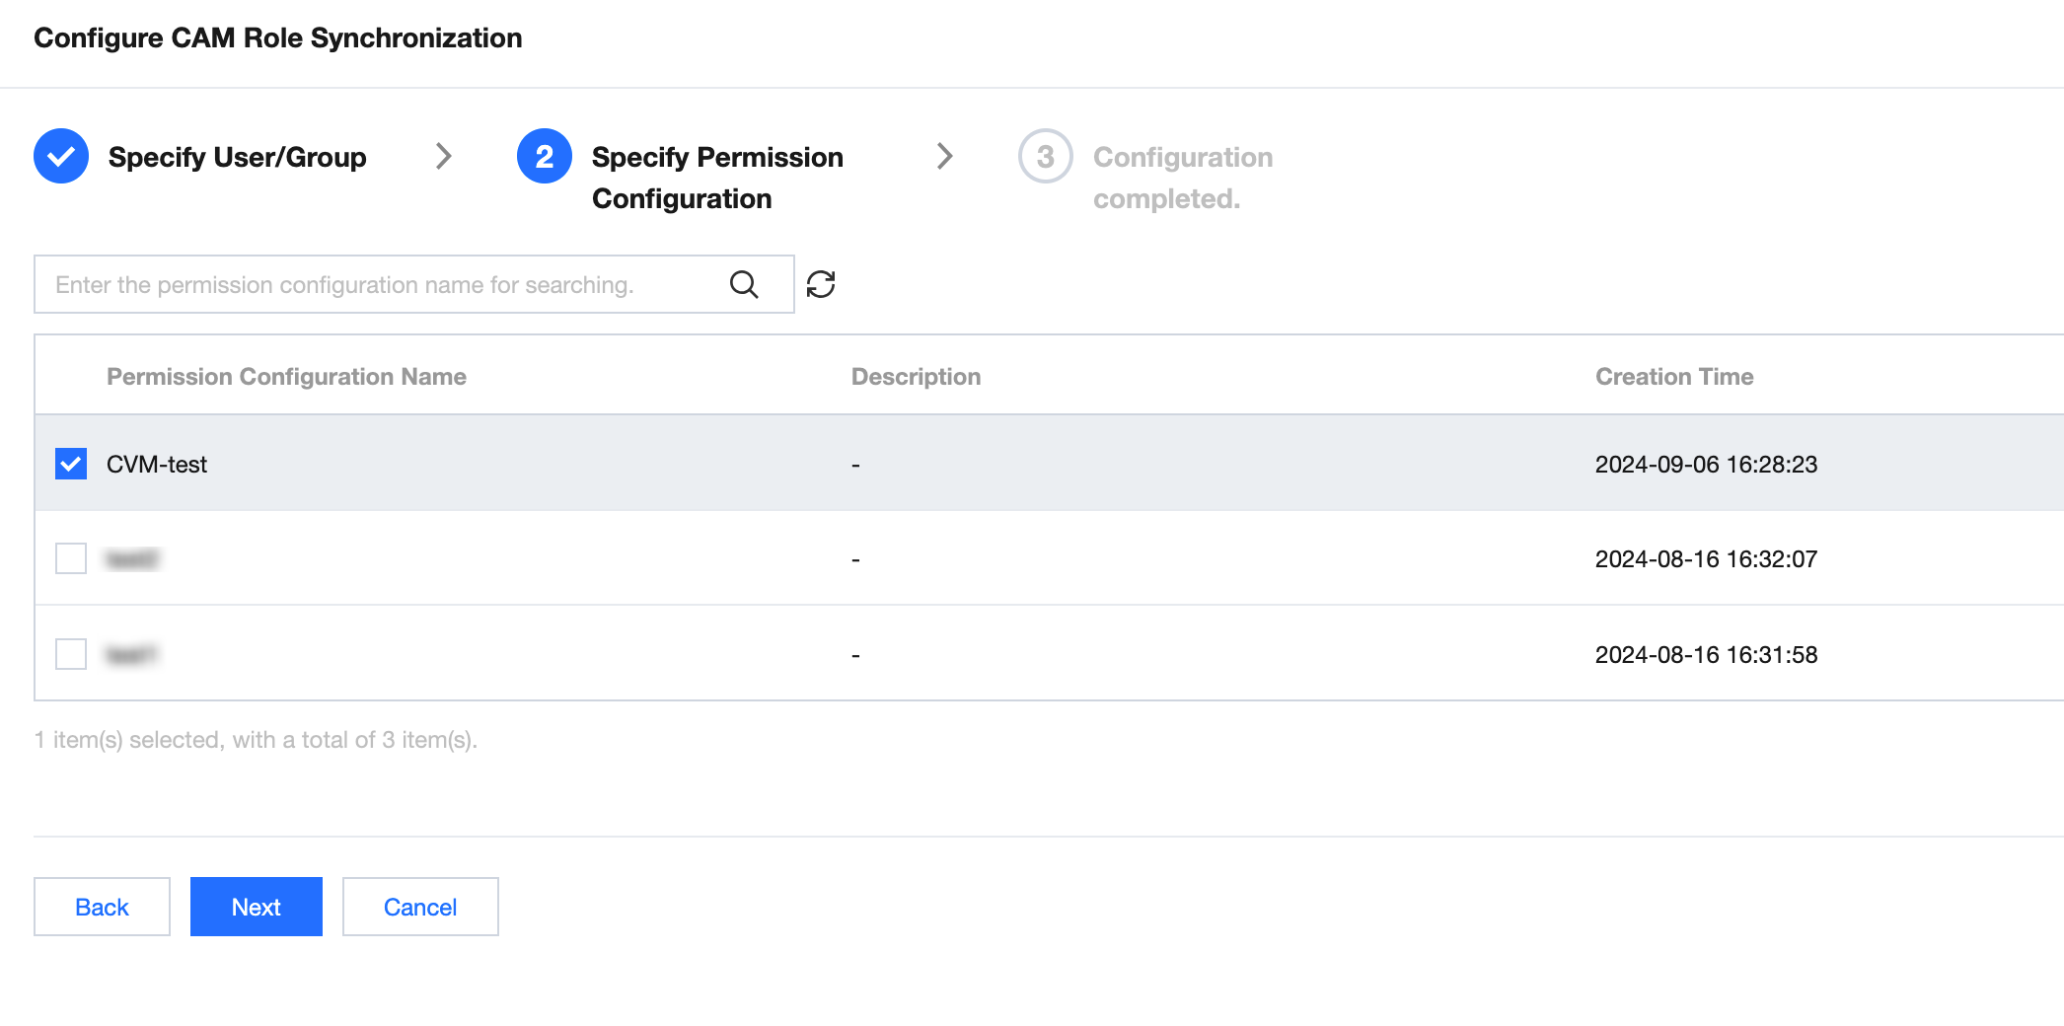The image size is (2064, 1026).
Task: Click the Next button
Action: click(257, 907)
